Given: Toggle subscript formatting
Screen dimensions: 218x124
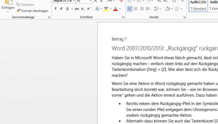Looking at the screenshot, I should pyautogui.click(x=83, y=9).
